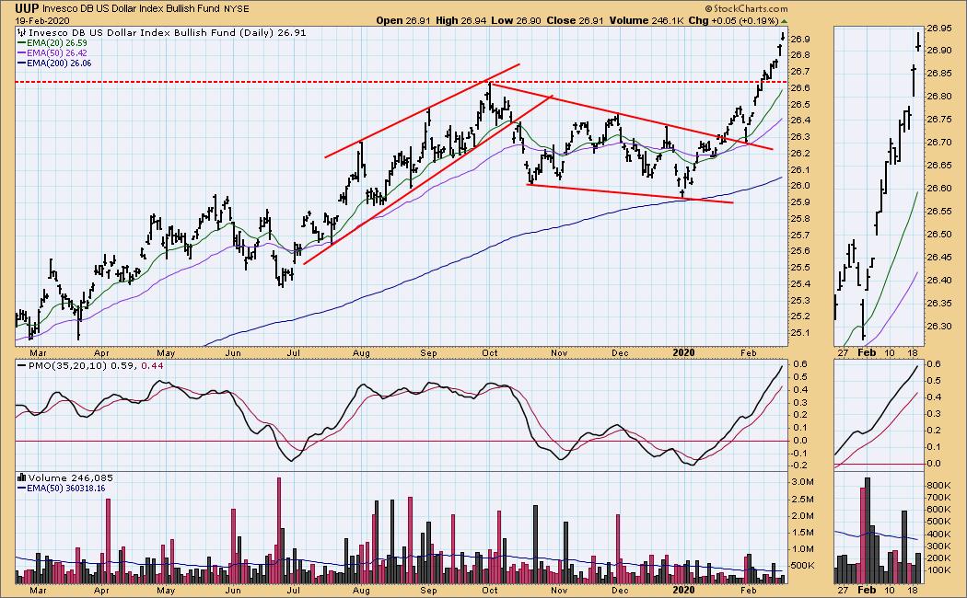Click the Low 26.90 value

click(x=516, y=20)
